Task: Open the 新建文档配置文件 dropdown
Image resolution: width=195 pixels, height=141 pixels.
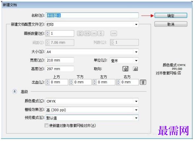Action: point(136,24)
